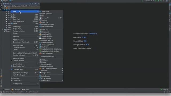Click Gradle Kotlin DSL Settings icon
Image resolution: width=171 pixels, height=96 pixels.
[40, 51]
